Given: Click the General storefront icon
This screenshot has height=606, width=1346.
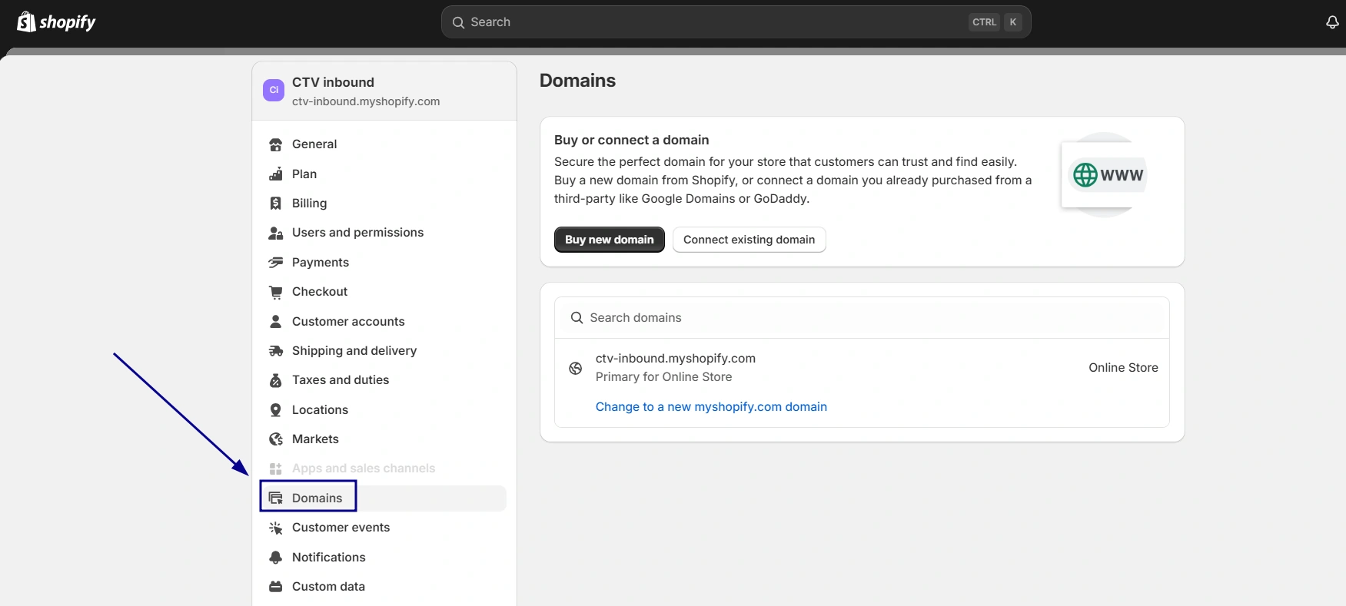Looking at the screenshot, I should [275, 144].
